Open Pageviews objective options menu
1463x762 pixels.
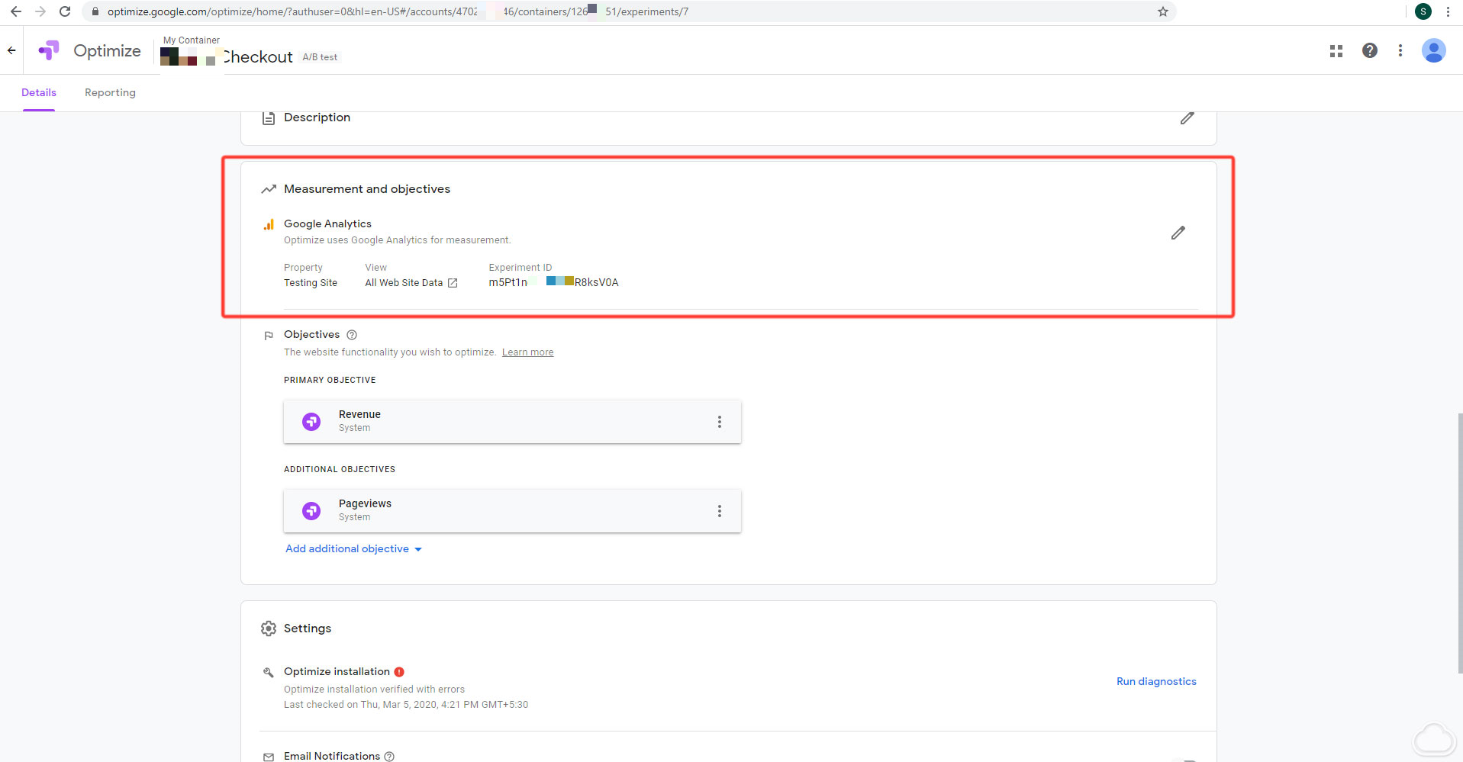719,511
